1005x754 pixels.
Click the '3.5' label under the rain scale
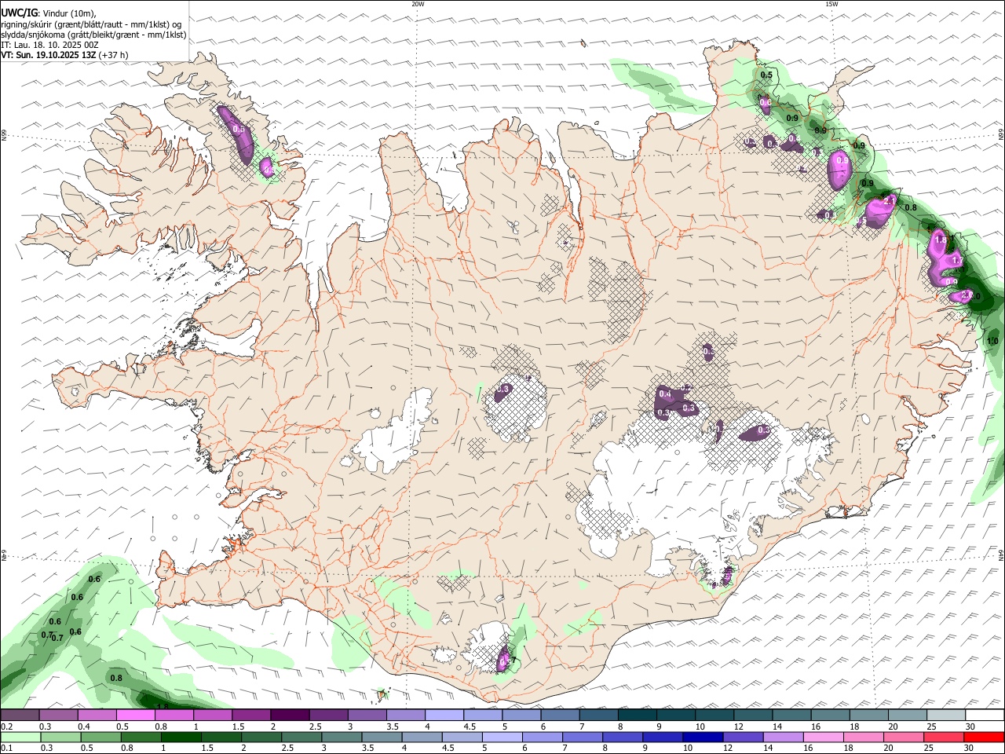(x=367, y=749)
